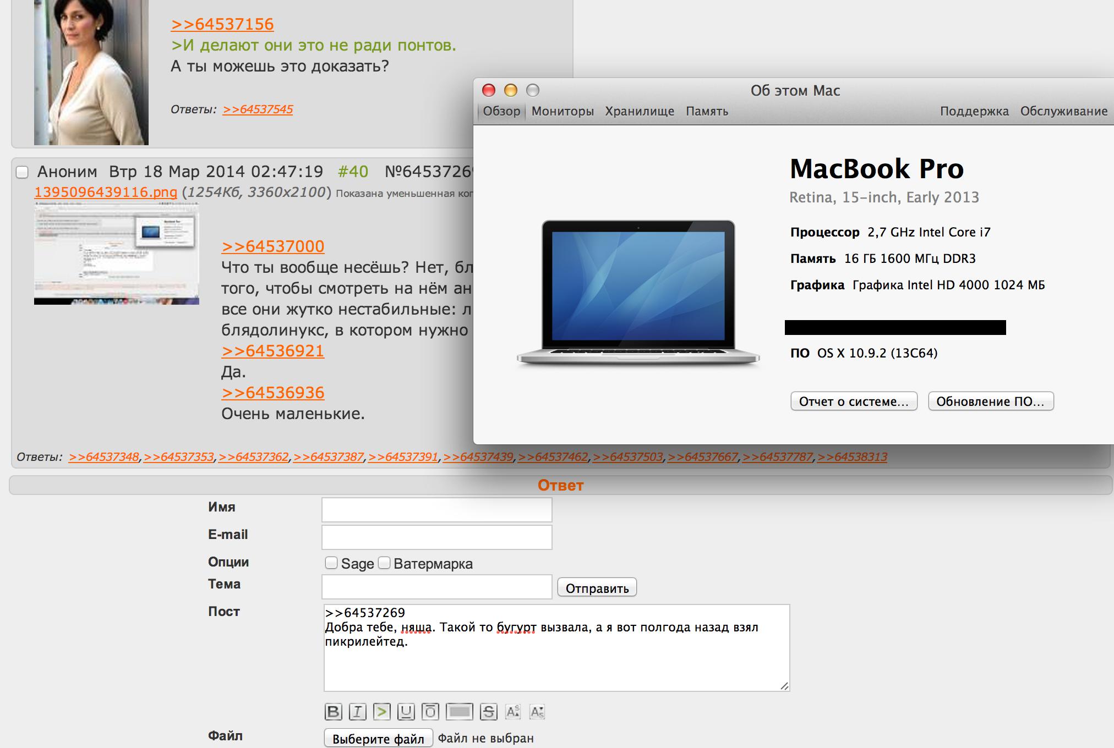Insert green quote arrow markup
The width and height of the screenshot is (1114, 748).
tap(381, 712)
